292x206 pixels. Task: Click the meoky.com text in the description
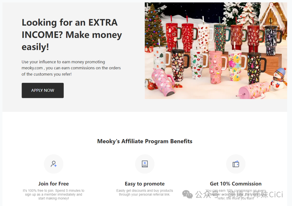coord(32,68)
